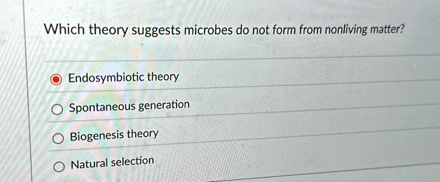The width and height of the screenshot is (440, 182).
Task: Click the "Endosymbiotic theory" answer label
Action: coord(123,77)
